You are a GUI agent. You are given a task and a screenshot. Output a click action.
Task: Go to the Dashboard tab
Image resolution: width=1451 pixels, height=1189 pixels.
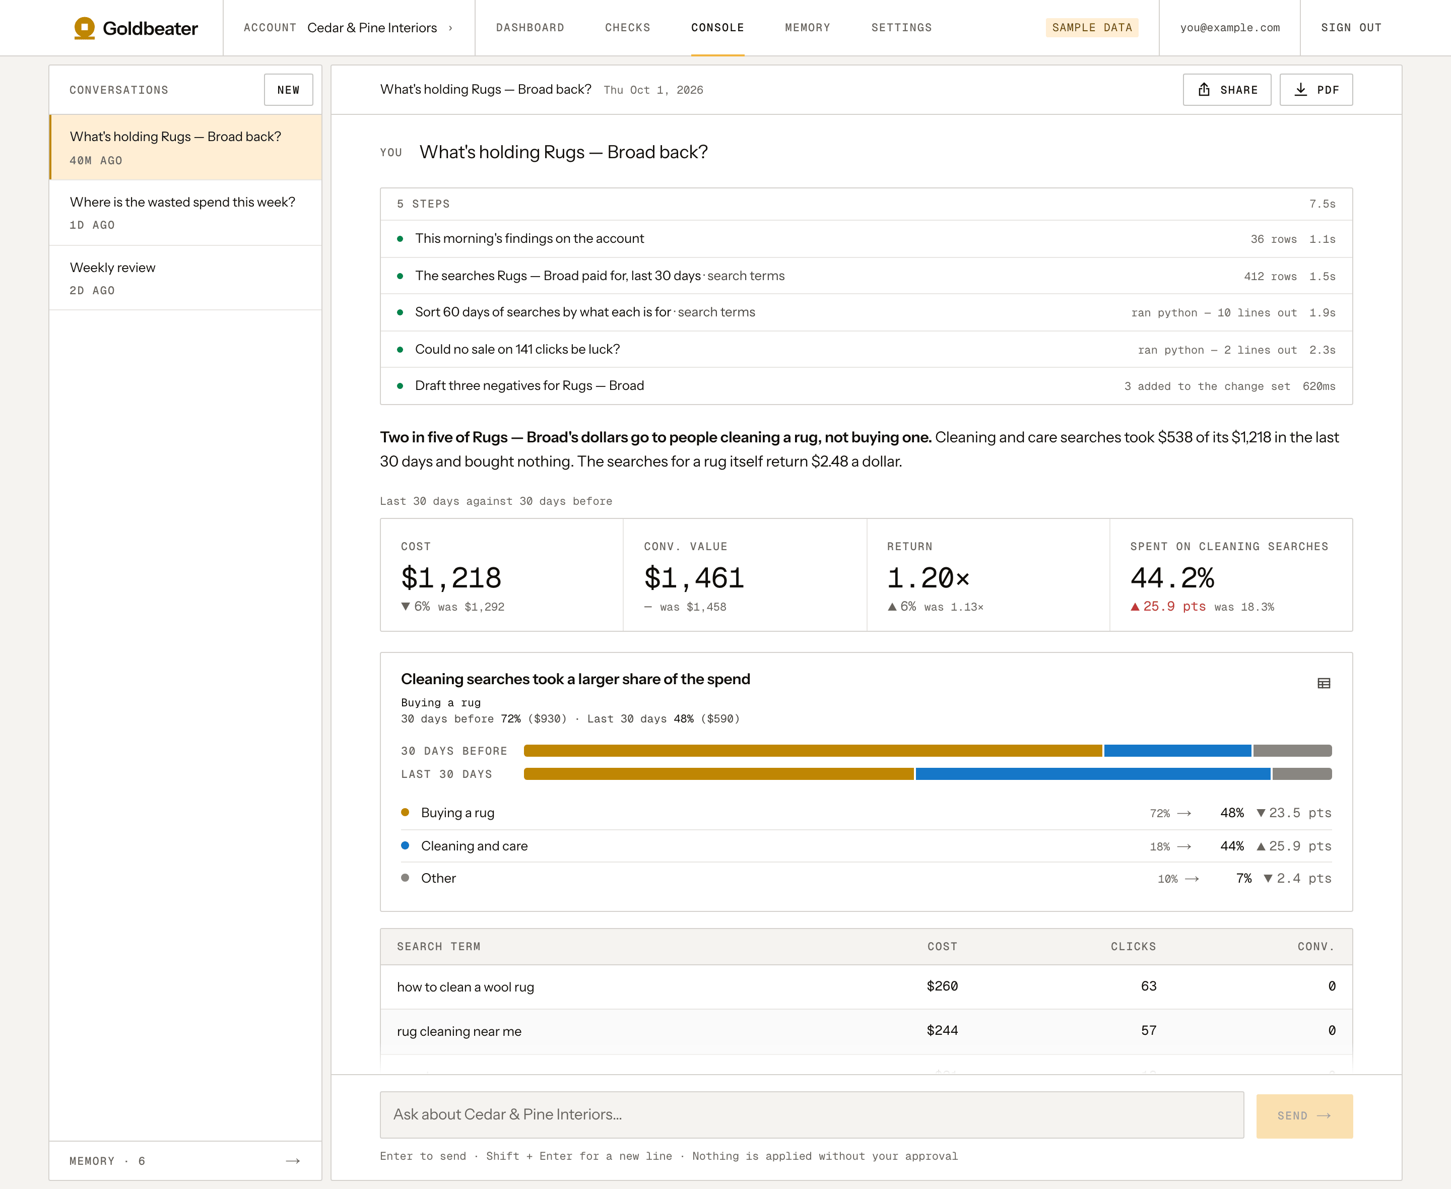[x=530, y=28]
